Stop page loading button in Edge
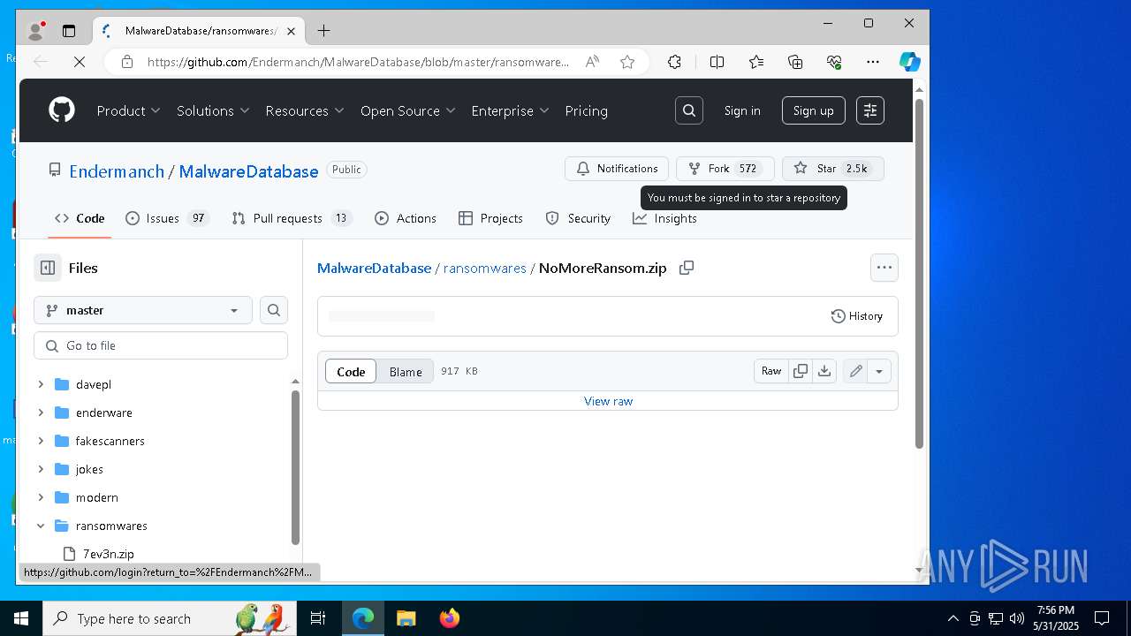This screenshot has width=1131, height=636. click(x=79, y=62)
